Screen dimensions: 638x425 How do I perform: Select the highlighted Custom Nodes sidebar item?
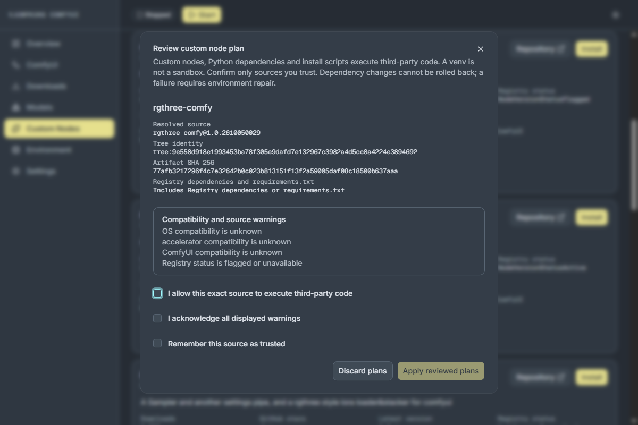point(59,129)
